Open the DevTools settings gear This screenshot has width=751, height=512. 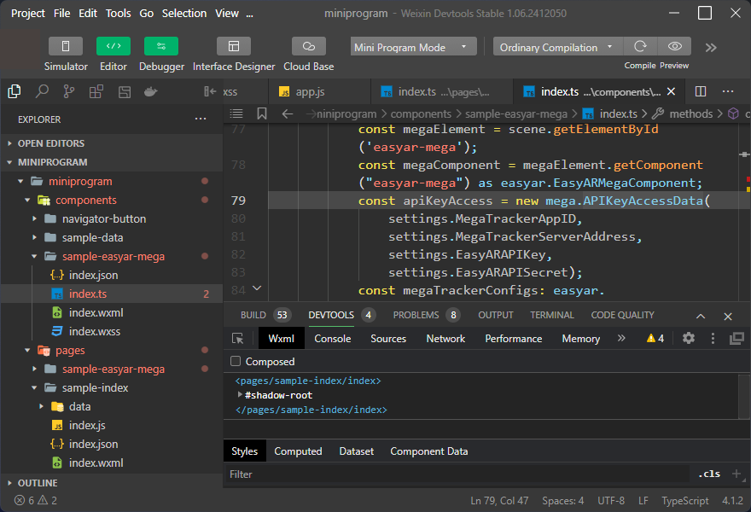tap(689, 339)
